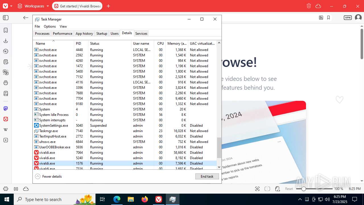The height and width of the screenshot is (205, 364).
Task: Click the Break Mode pause icon
Action: [x=16, y=189]
